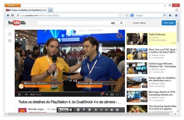Open video quality settings gear
This screenshot has width=184, height=120.
point(102,94)
